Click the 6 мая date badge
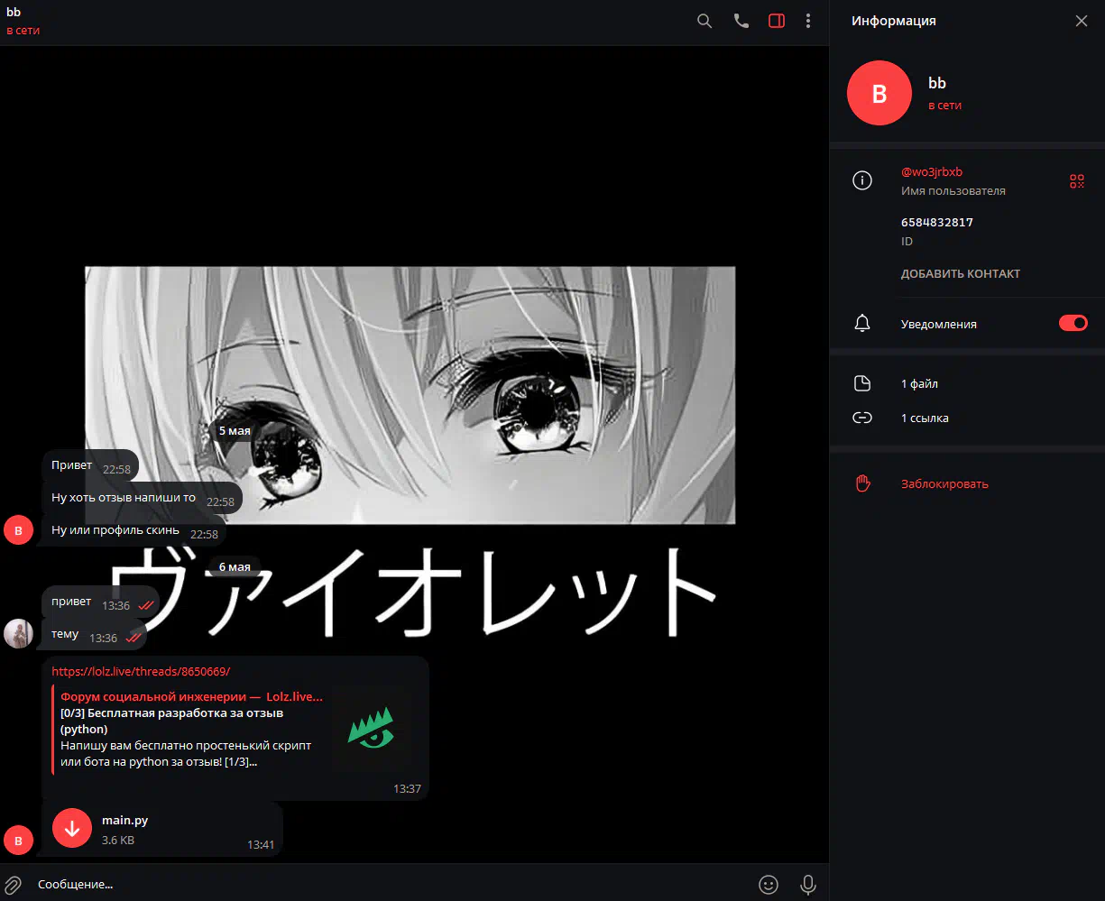1105x901 pixels. 235,567
